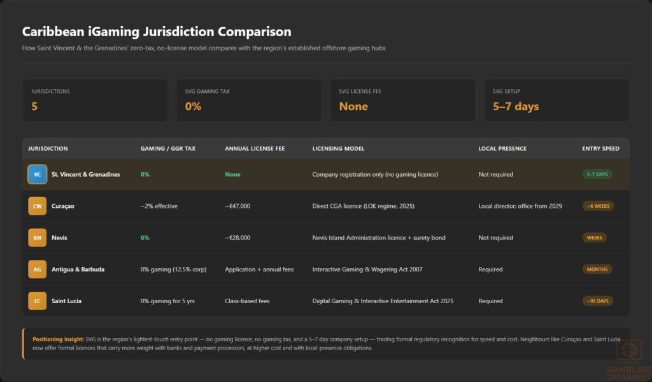Click Required in Antigua & Barbuda row
Screen dimensions: 652x382
pos(490,269)
